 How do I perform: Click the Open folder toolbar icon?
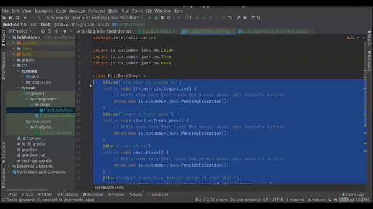point(4,17)
